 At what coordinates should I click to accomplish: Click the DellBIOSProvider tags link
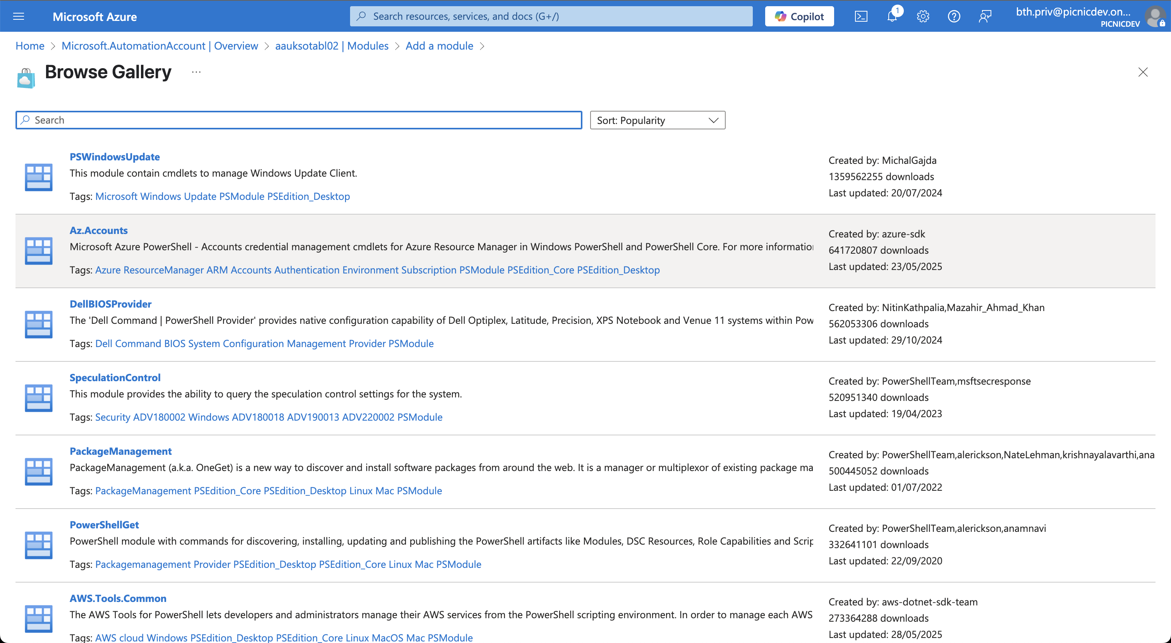[264, 344]
